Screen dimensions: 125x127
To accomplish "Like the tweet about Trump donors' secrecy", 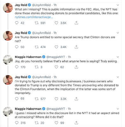I will pyautogui.click(x=56, y=47).
